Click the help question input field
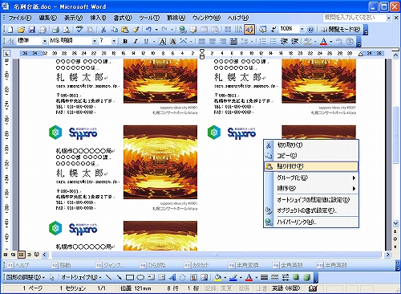The width and height of the screenshot is (401, 294). [x=355, y=18]
